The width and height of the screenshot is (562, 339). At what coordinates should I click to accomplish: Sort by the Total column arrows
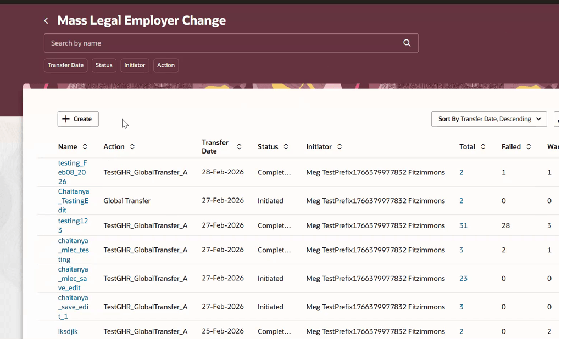[x=483, y=146]
